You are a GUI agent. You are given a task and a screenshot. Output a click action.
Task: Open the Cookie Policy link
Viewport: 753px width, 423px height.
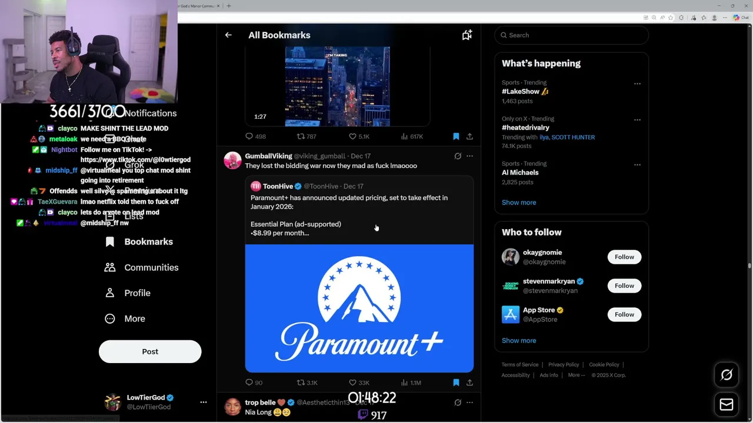pyautogui.click(x=604, y=365)
